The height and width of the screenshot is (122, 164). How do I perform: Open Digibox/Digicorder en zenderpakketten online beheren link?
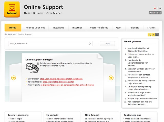67,85
